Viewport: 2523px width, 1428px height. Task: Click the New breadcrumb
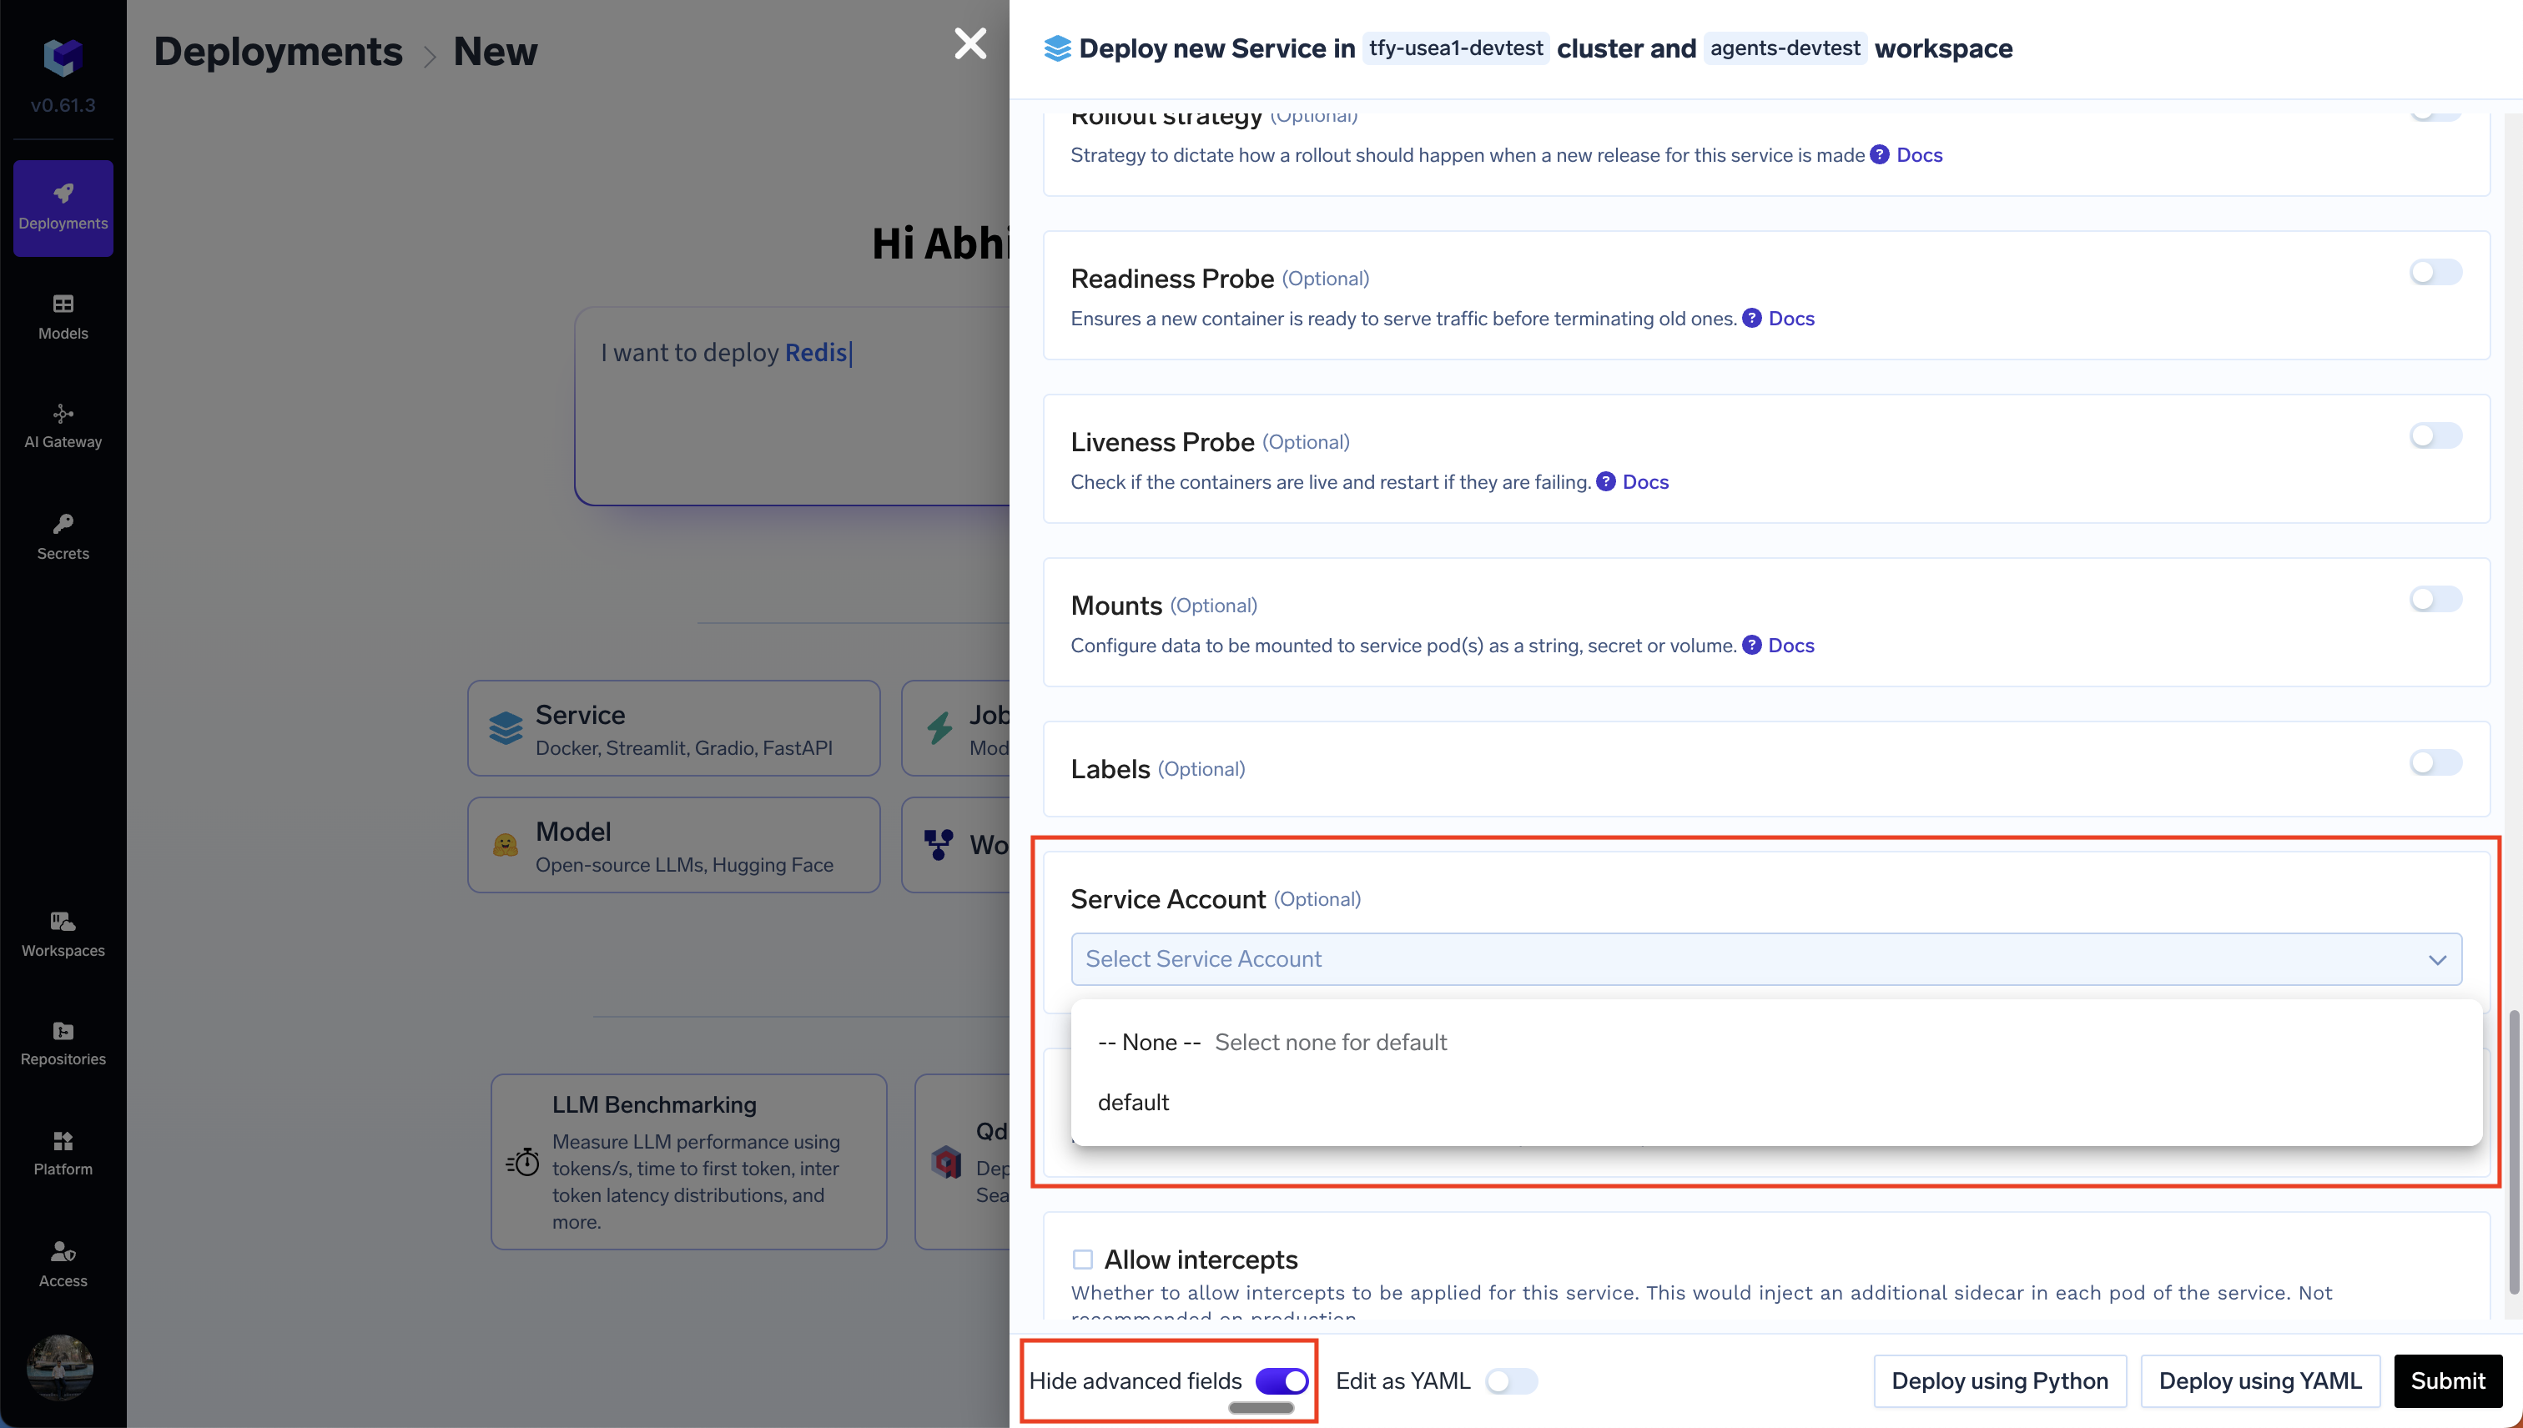point(495,50)
